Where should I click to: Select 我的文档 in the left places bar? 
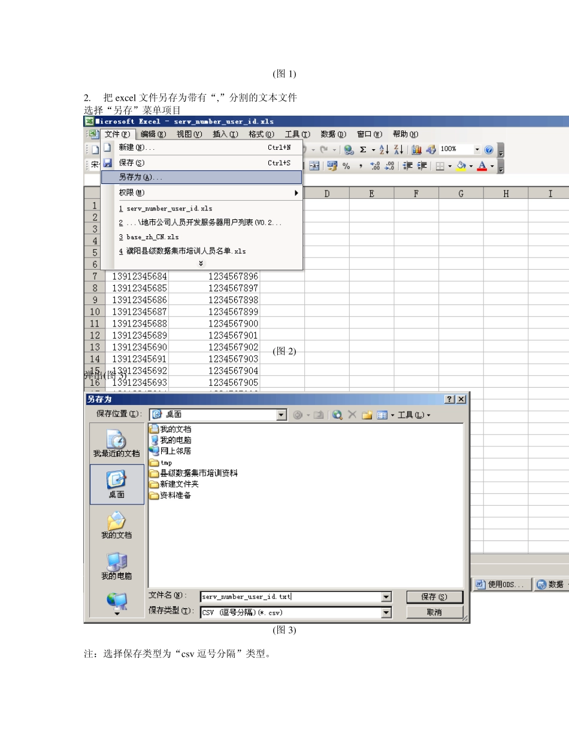(x=117, y=525)
